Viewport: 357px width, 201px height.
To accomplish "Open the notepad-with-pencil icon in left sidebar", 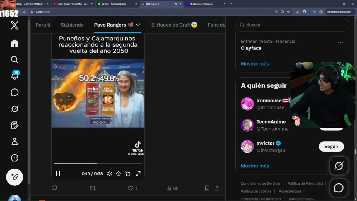I will click(15, 125).
